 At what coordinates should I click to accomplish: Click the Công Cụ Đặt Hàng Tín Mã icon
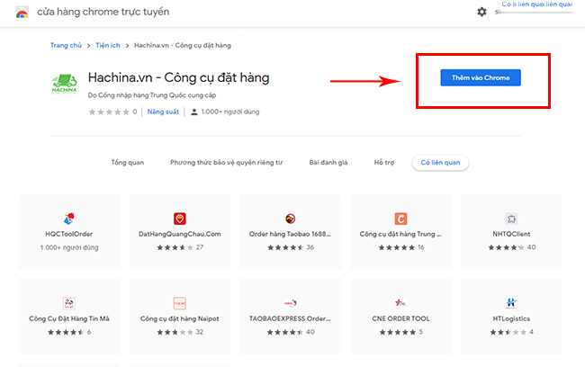[x=69, y=303]
